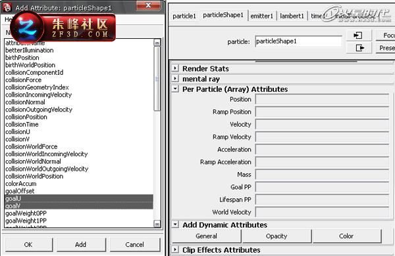Switch to the emitter1 tab
395x256 pixels.
(x=262, y=16)
